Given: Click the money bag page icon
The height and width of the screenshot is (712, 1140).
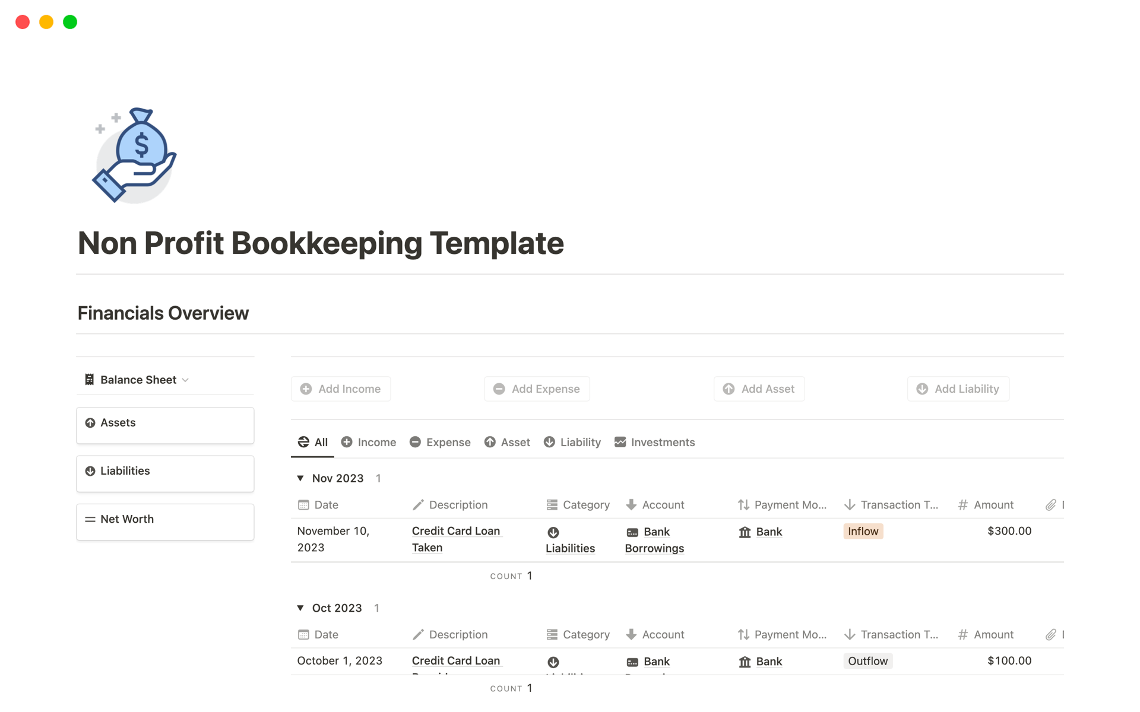Looking at the screenshot, I should coord(135,155).
